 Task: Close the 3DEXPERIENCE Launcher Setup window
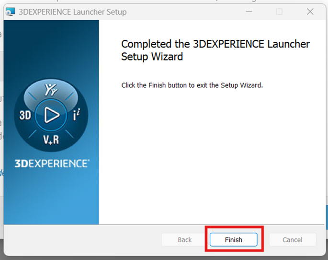310,12
